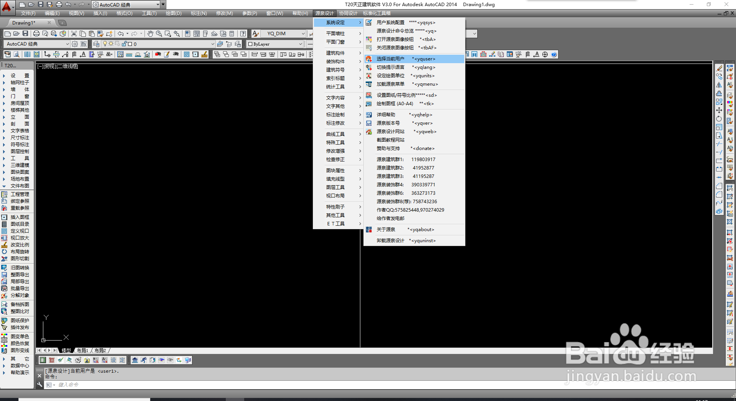Open Layer Properties Manager icon
This screenshot has height=401, width=736.
point(96,44)
